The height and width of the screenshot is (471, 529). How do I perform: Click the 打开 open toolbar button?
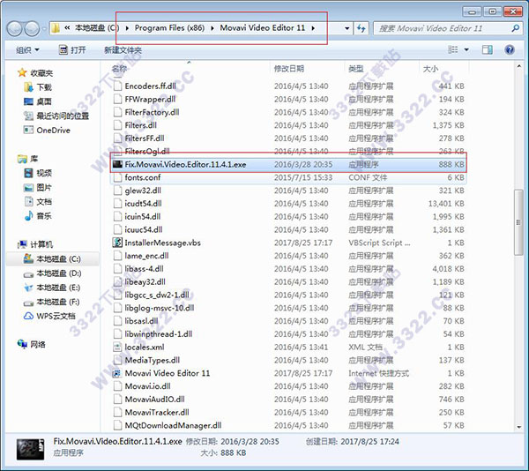72,50
